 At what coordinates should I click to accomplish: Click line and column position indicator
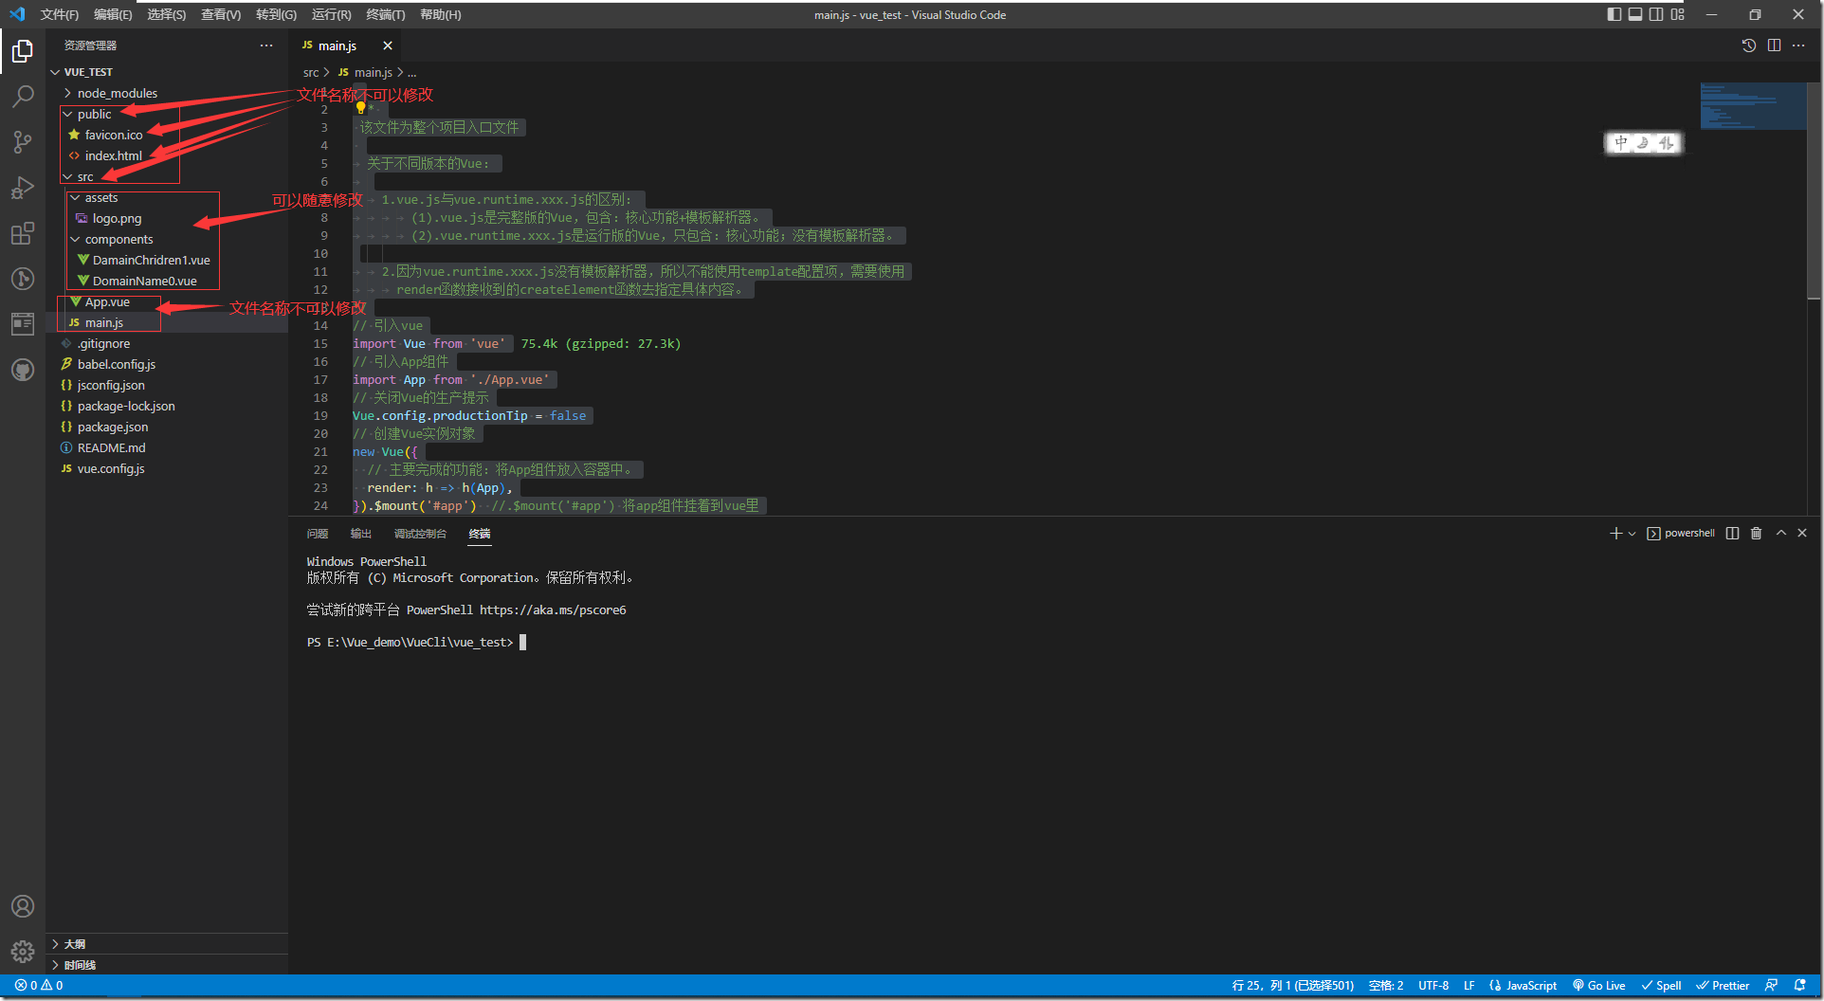coord(1292,986)
